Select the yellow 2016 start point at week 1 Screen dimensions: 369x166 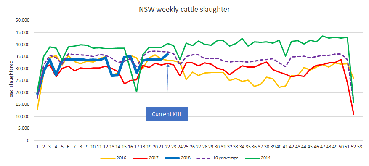click(37, 109)
